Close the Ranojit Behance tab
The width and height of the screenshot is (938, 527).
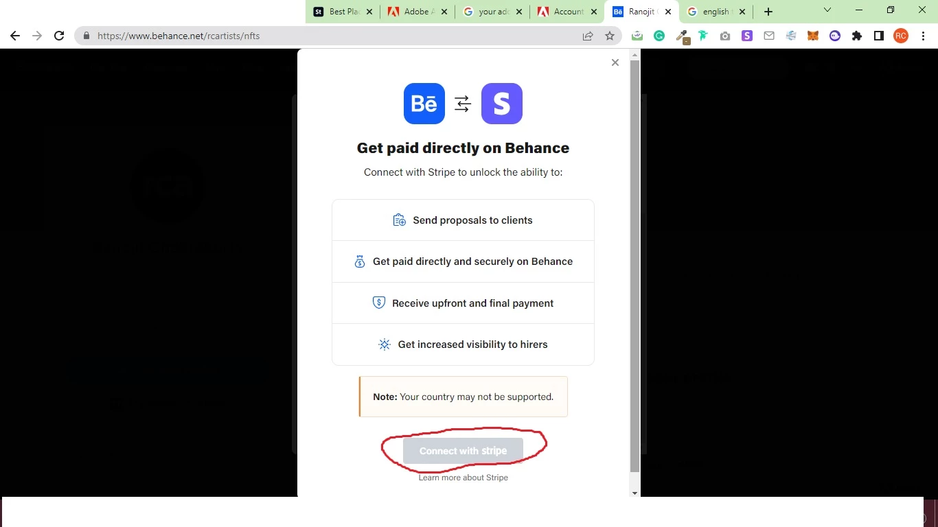click(x=668, y=12)
